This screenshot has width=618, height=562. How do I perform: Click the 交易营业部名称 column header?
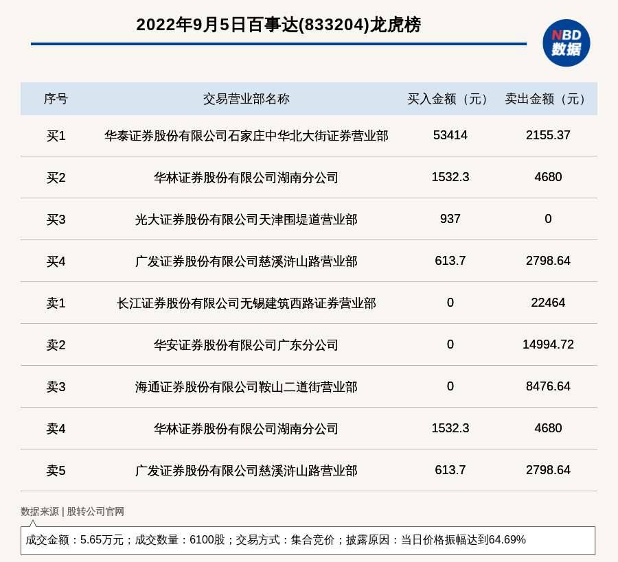click(x=247, y=99)
